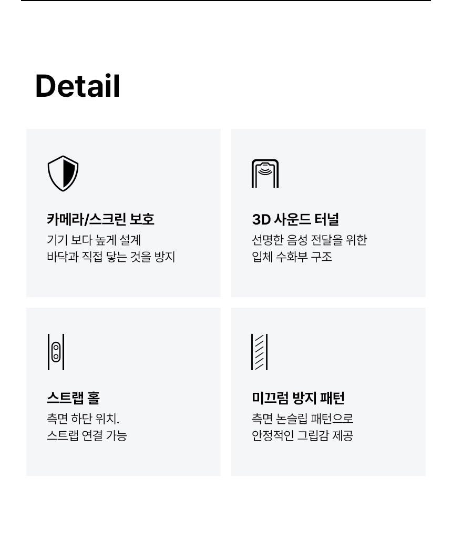Viewport: 452px width, 539px height.
Task: Click the 바닥과 직접 닿는 것을 방지 line
Action: [x=111, y=257]
